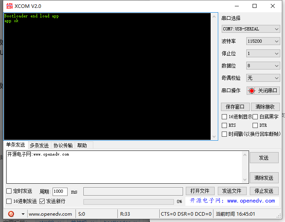The height and width of the screenshot is (222, 285).
Task: Click www.openedv.com in the status bar
Action: tap(50, 214)
